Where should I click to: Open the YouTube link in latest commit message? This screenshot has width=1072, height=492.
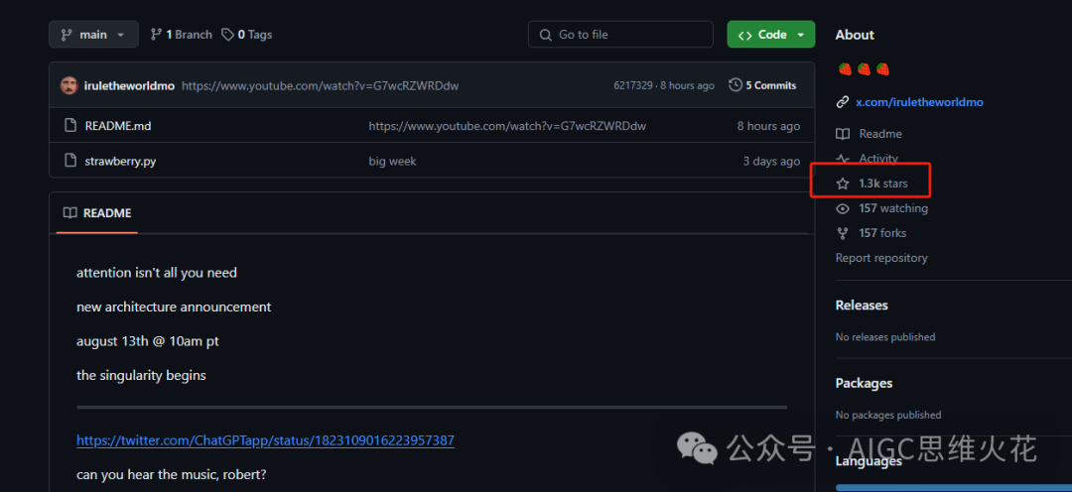(320, 85)
